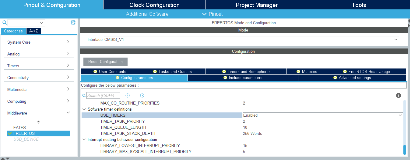Open the Tasks and Queues tab
Screen dimensions: 411x160
tap(172, 72)
